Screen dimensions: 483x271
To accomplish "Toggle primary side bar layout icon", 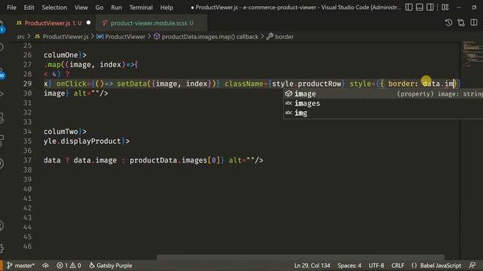I will (409, 8).
